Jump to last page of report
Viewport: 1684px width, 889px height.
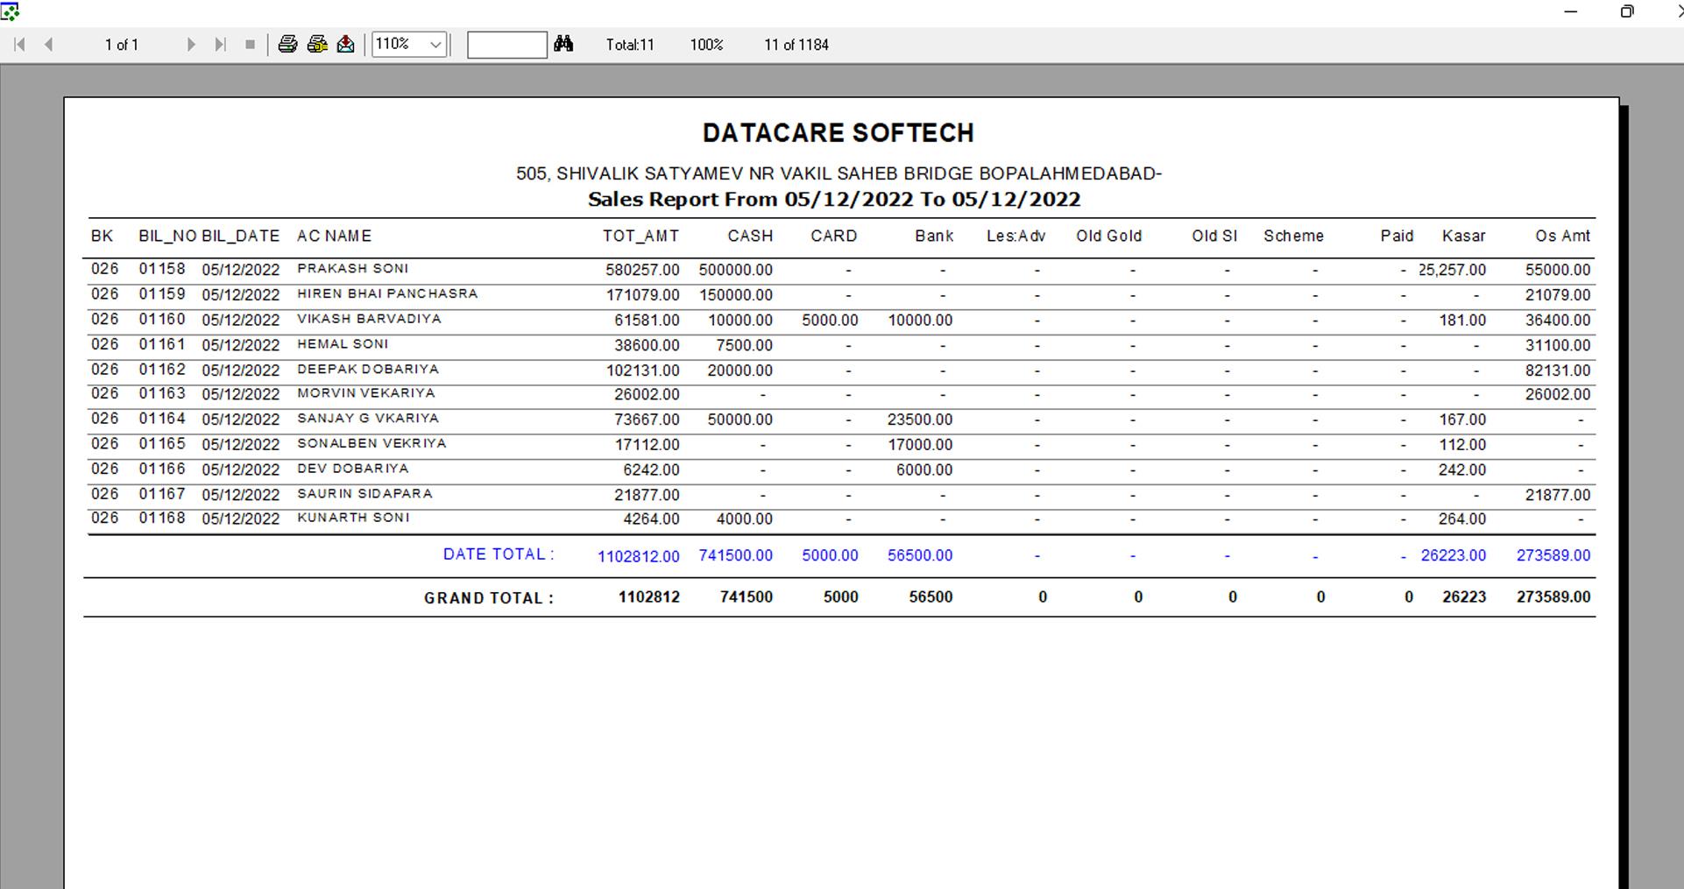pos(220,45)
